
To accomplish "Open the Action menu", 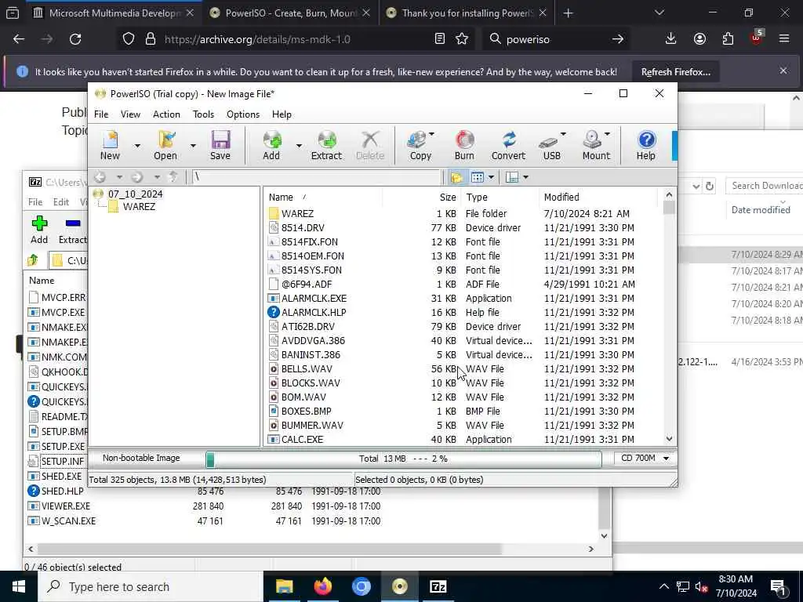I will point(166,114).
